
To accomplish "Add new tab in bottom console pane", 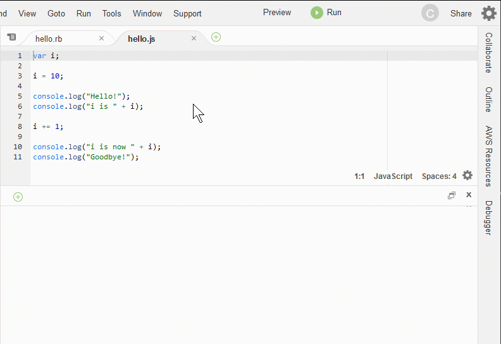I will pyautogui.click(x=18, y=197).
